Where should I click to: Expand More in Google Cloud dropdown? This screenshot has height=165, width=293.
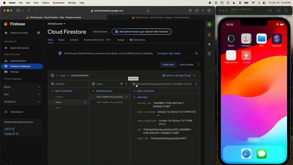tap(179, 75)
